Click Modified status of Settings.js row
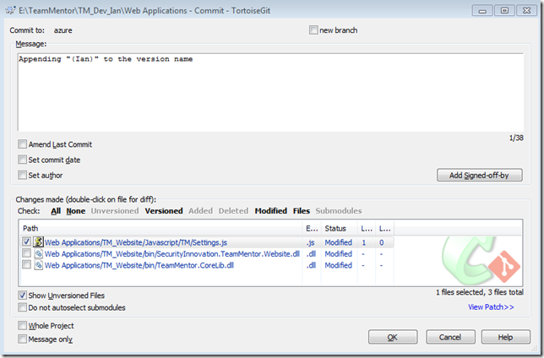 click(x=338, y=242)
